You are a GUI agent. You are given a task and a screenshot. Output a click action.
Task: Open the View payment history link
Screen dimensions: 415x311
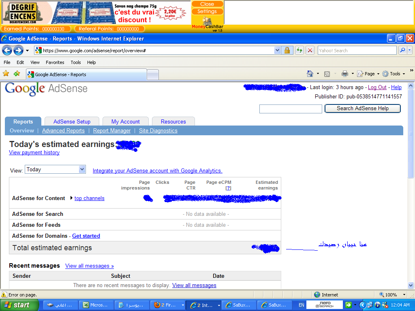[x=34, y=153]
